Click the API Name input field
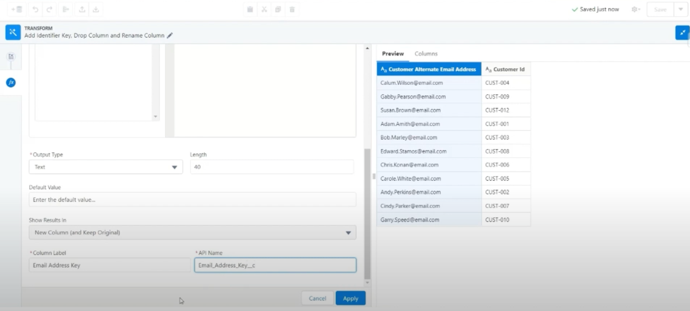 tap(275, 265)
